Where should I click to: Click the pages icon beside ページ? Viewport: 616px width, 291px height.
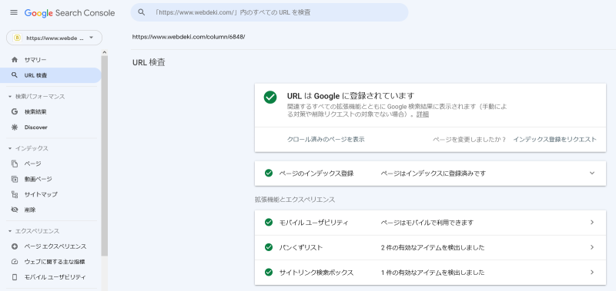15,164
